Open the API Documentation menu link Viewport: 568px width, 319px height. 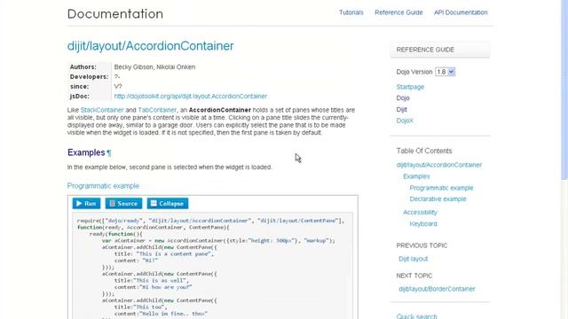(x=461, y=12)
